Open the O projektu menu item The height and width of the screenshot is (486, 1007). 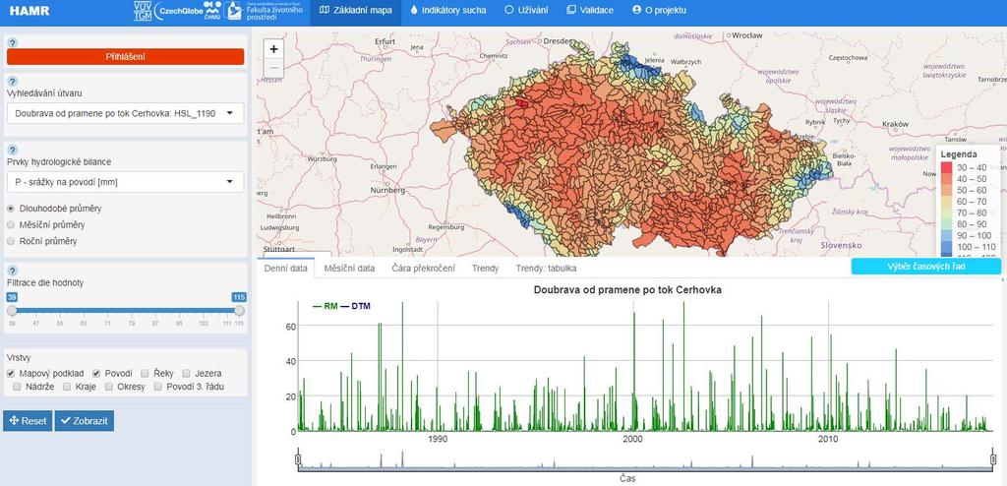click(659, 10)
